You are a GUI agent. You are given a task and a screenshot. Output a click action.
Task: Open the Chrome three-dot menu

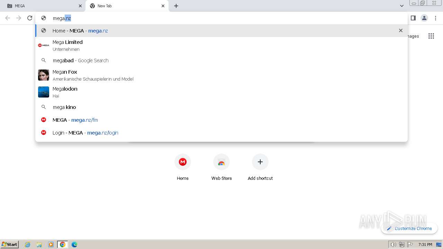pos(436,18)
